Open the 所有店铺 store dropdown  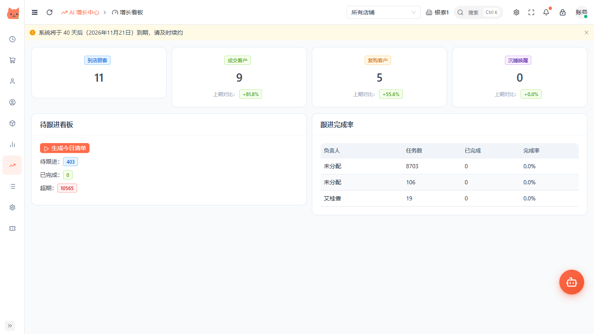tap(384, 12)
